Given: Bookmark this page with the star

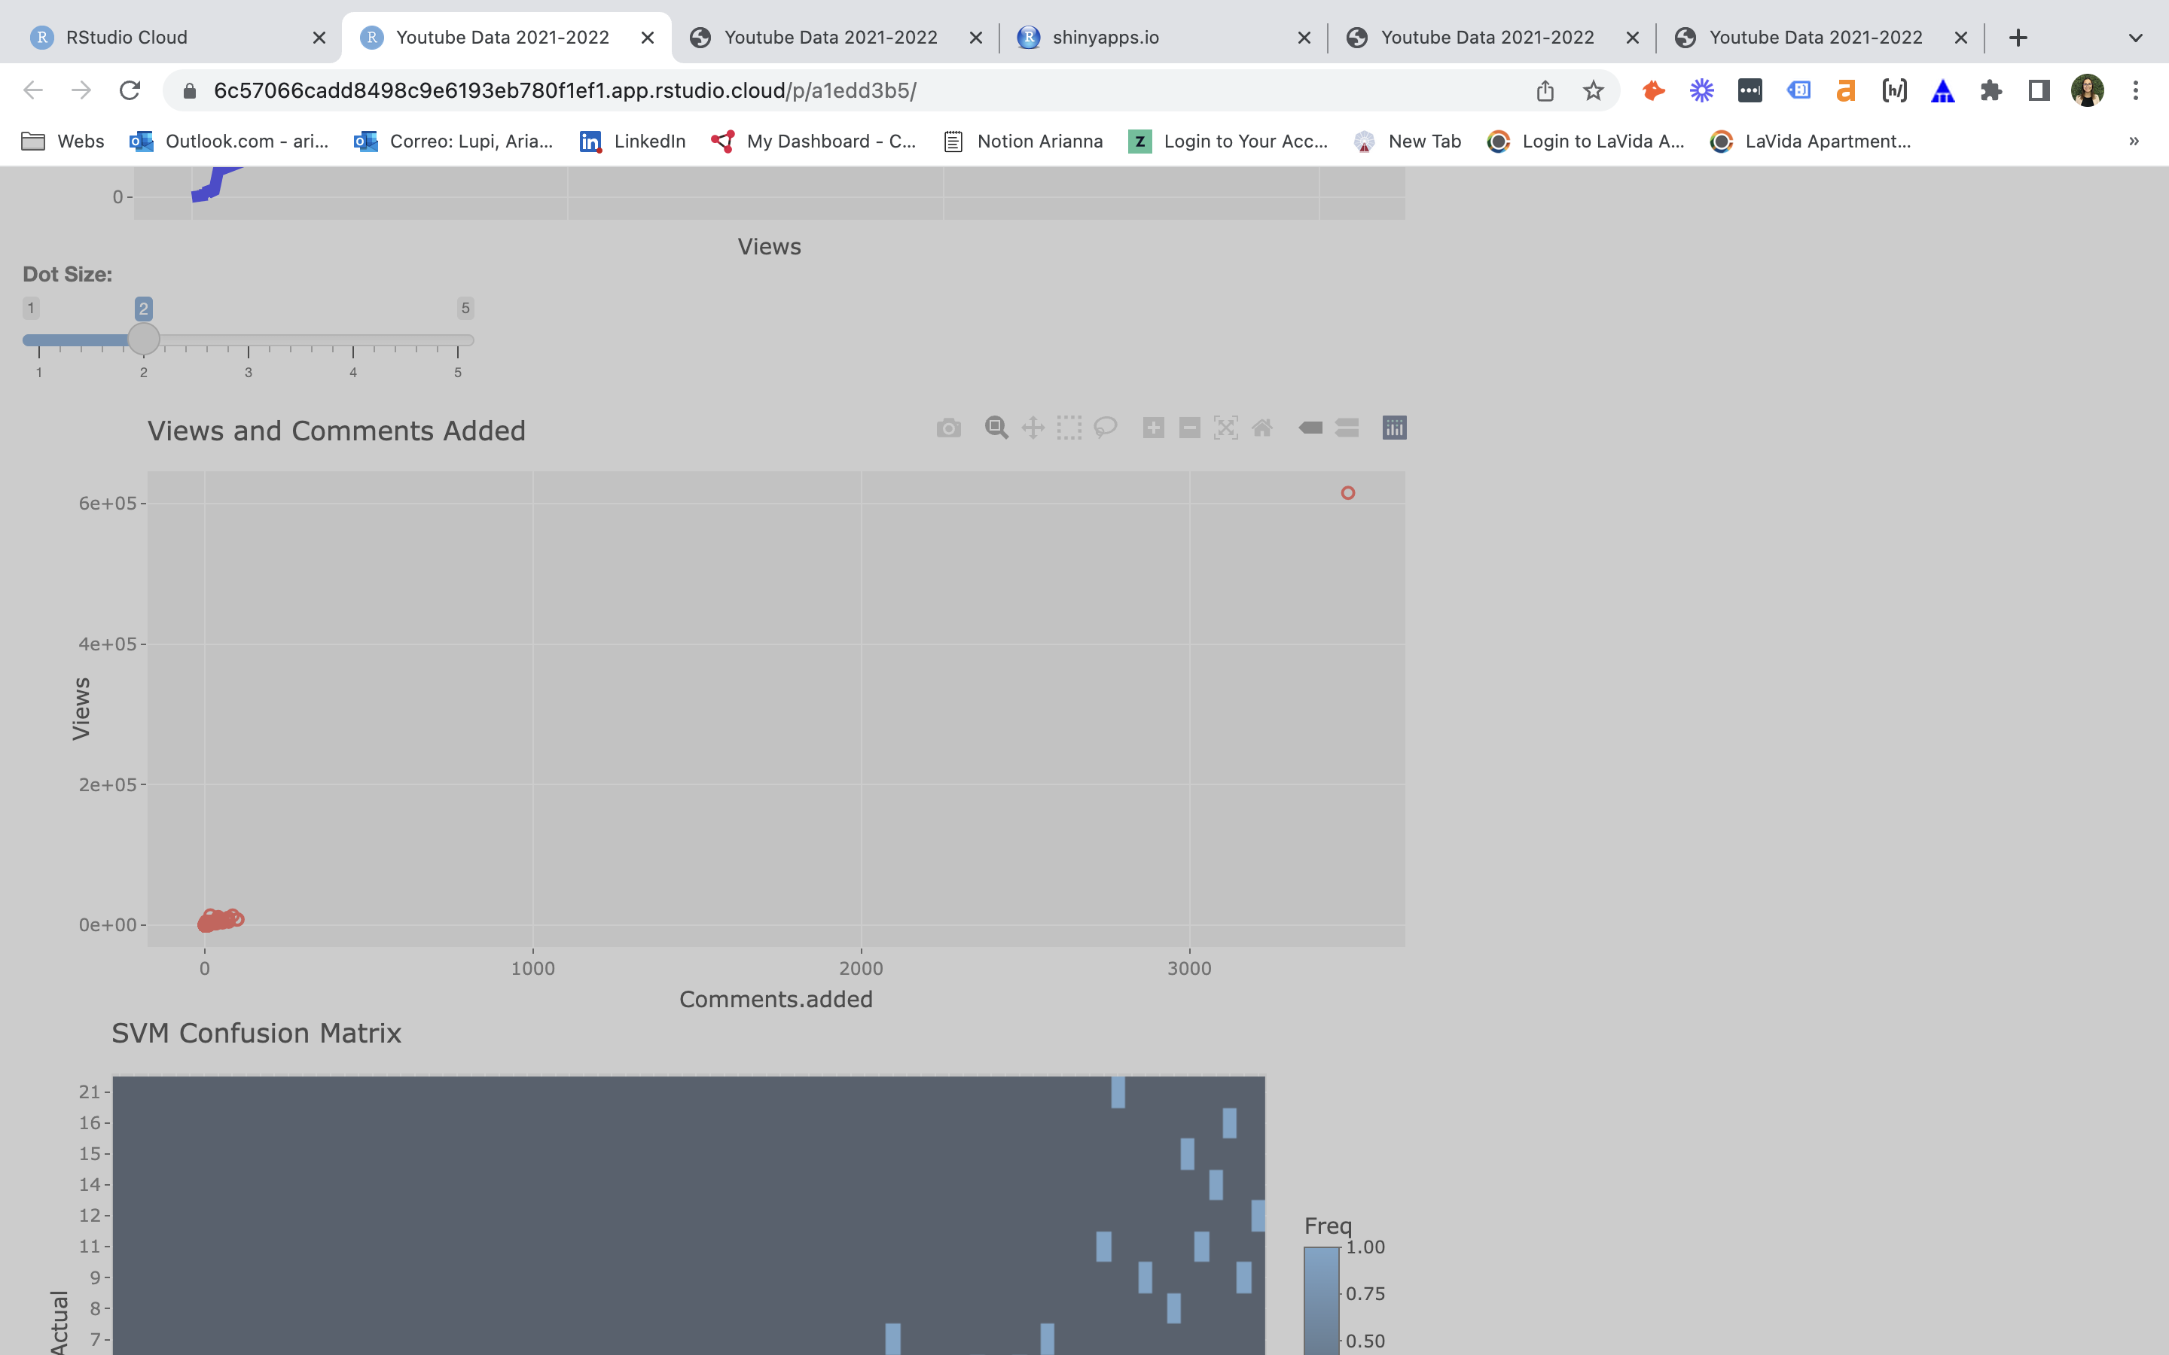Looking at the screenshot, I should (1593, 90).
